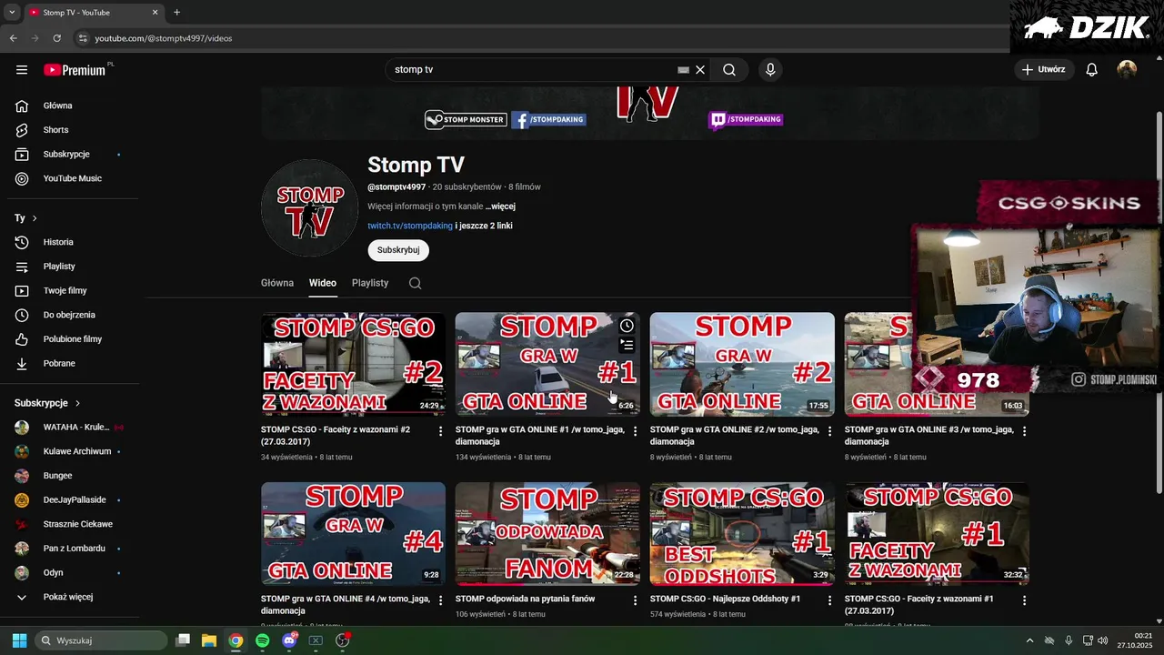The width and height of the screenshot is (1164, 655).
Task: Open the YouTube hamburger guide menu
Action: click(x=22, y=70)
